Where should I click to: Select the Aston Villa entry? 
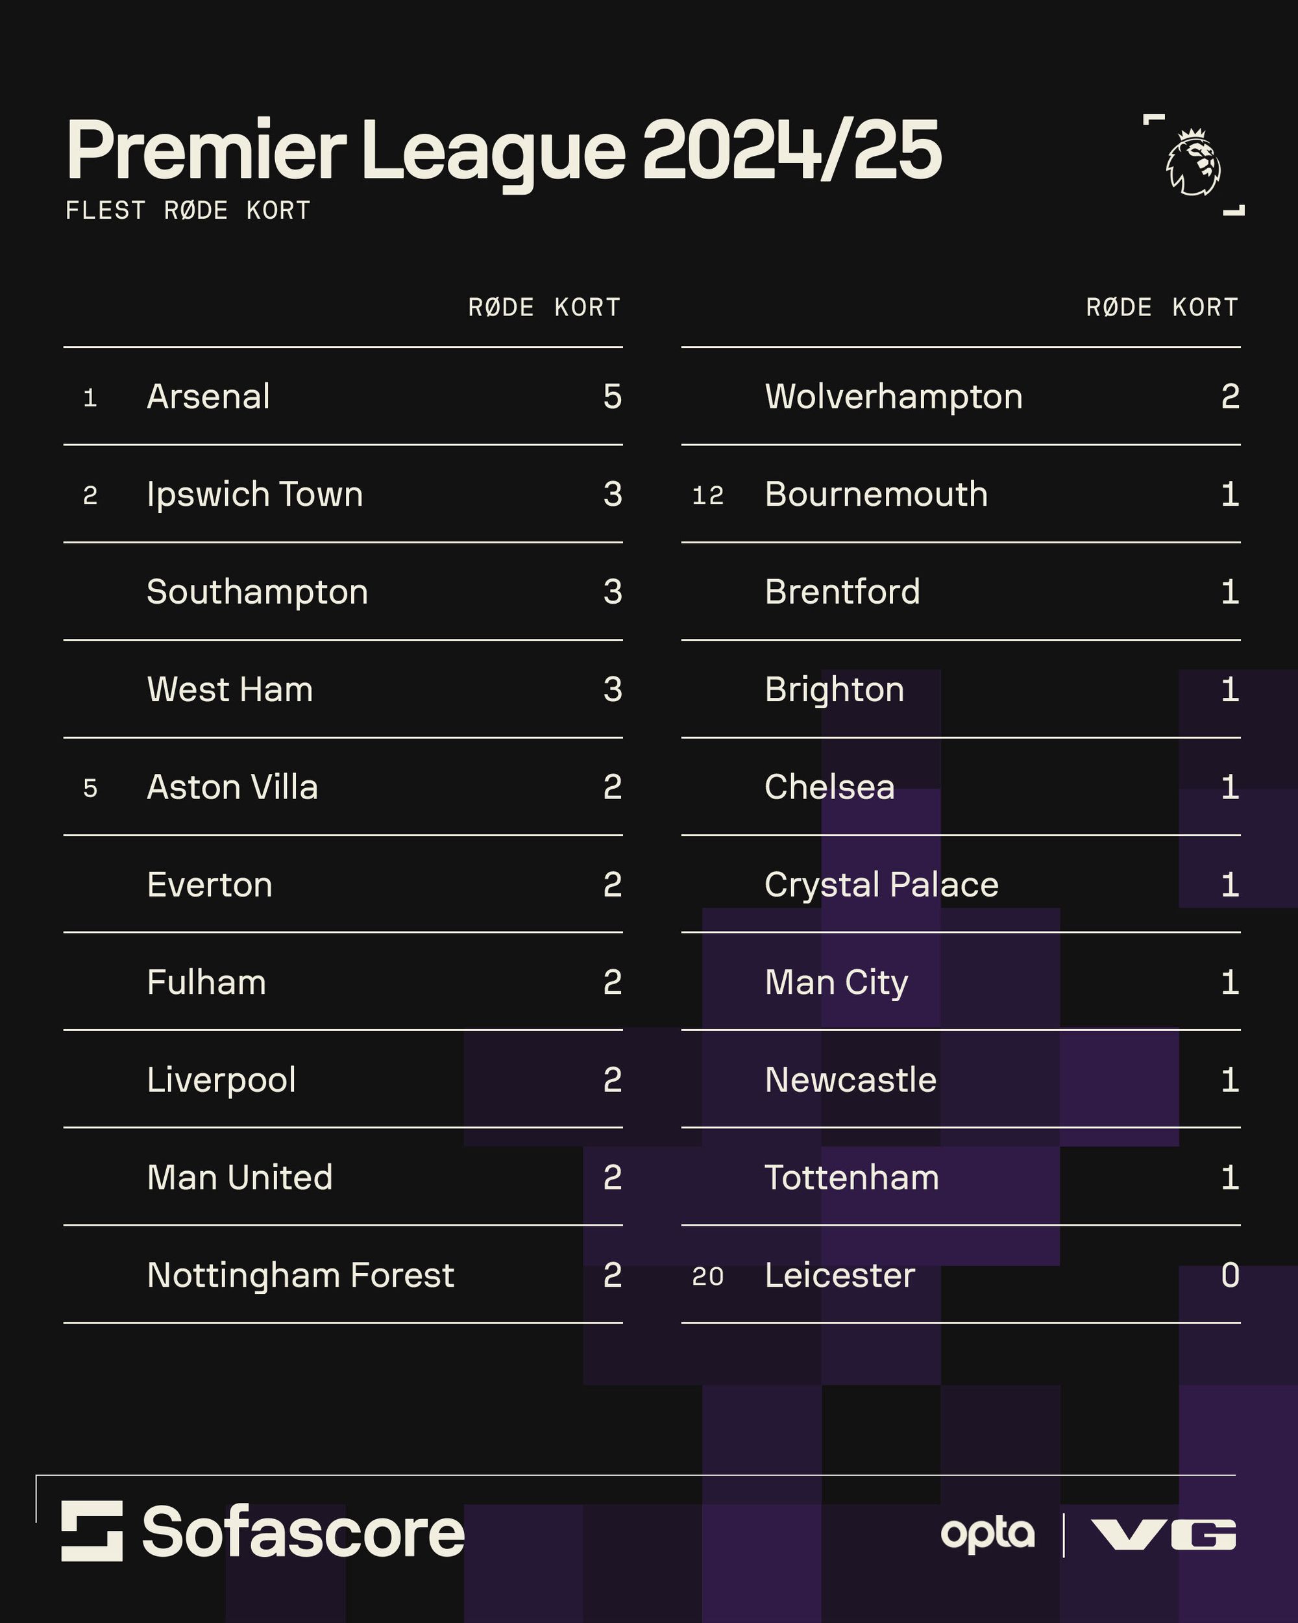232,787
